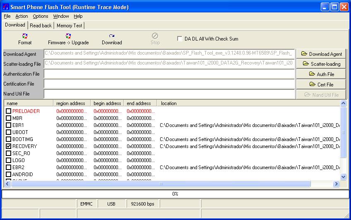This screenshot has width=351, height=220.
Task: Select the Download tab
Action: point(15,25)
